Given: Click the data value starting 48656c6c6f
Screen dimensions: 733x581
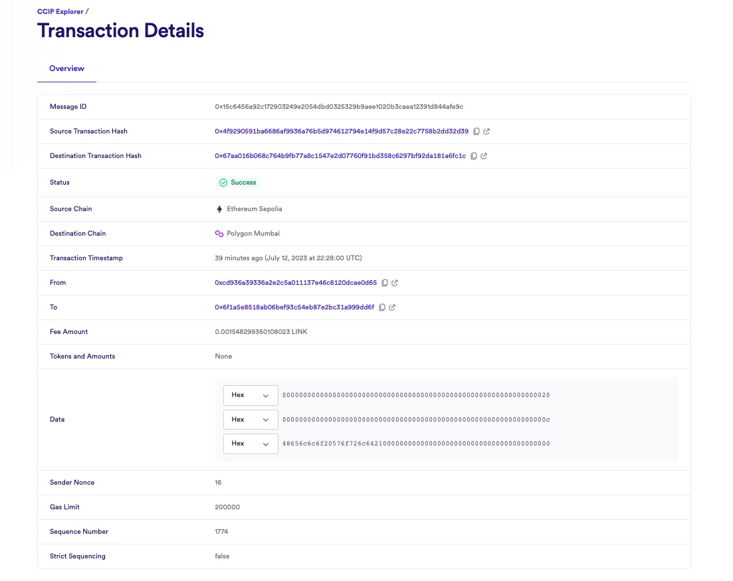Looking at the screenshot, I should coord(416,444).
